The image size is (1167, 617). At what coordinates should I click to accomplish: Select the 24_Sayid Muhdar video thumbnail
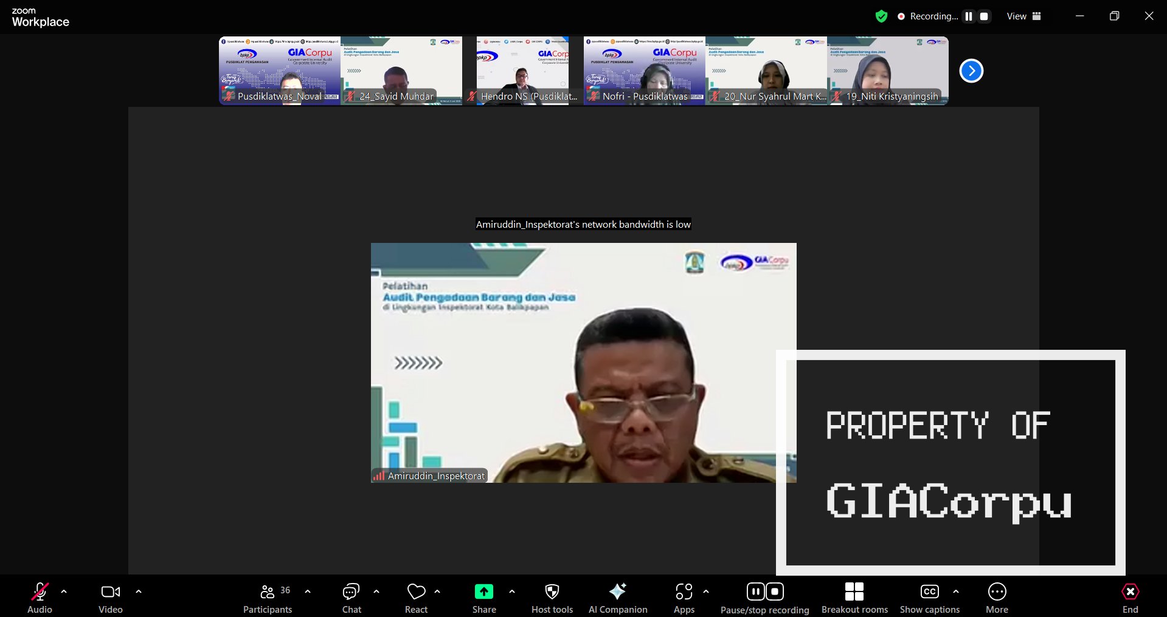coord(401,70)
